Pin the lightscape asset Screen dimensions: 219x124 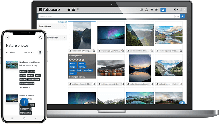point(99,51)
